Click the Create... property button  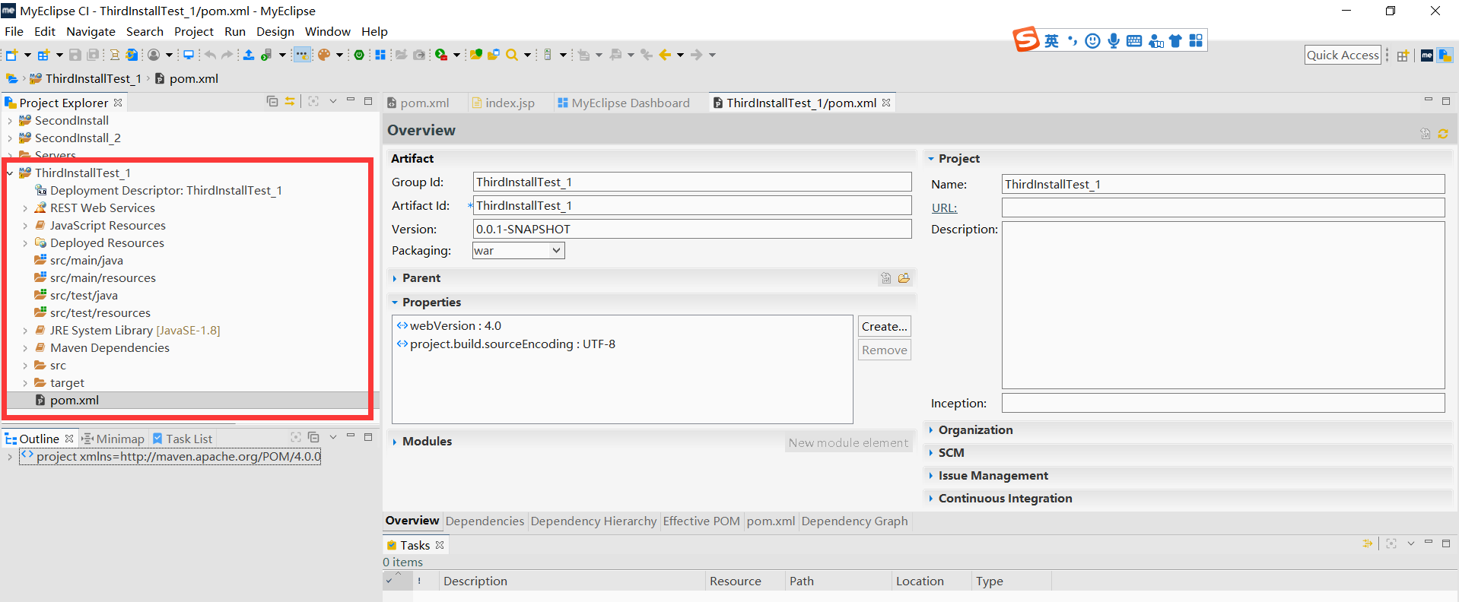pyautogui.click(x=885, y=326)
